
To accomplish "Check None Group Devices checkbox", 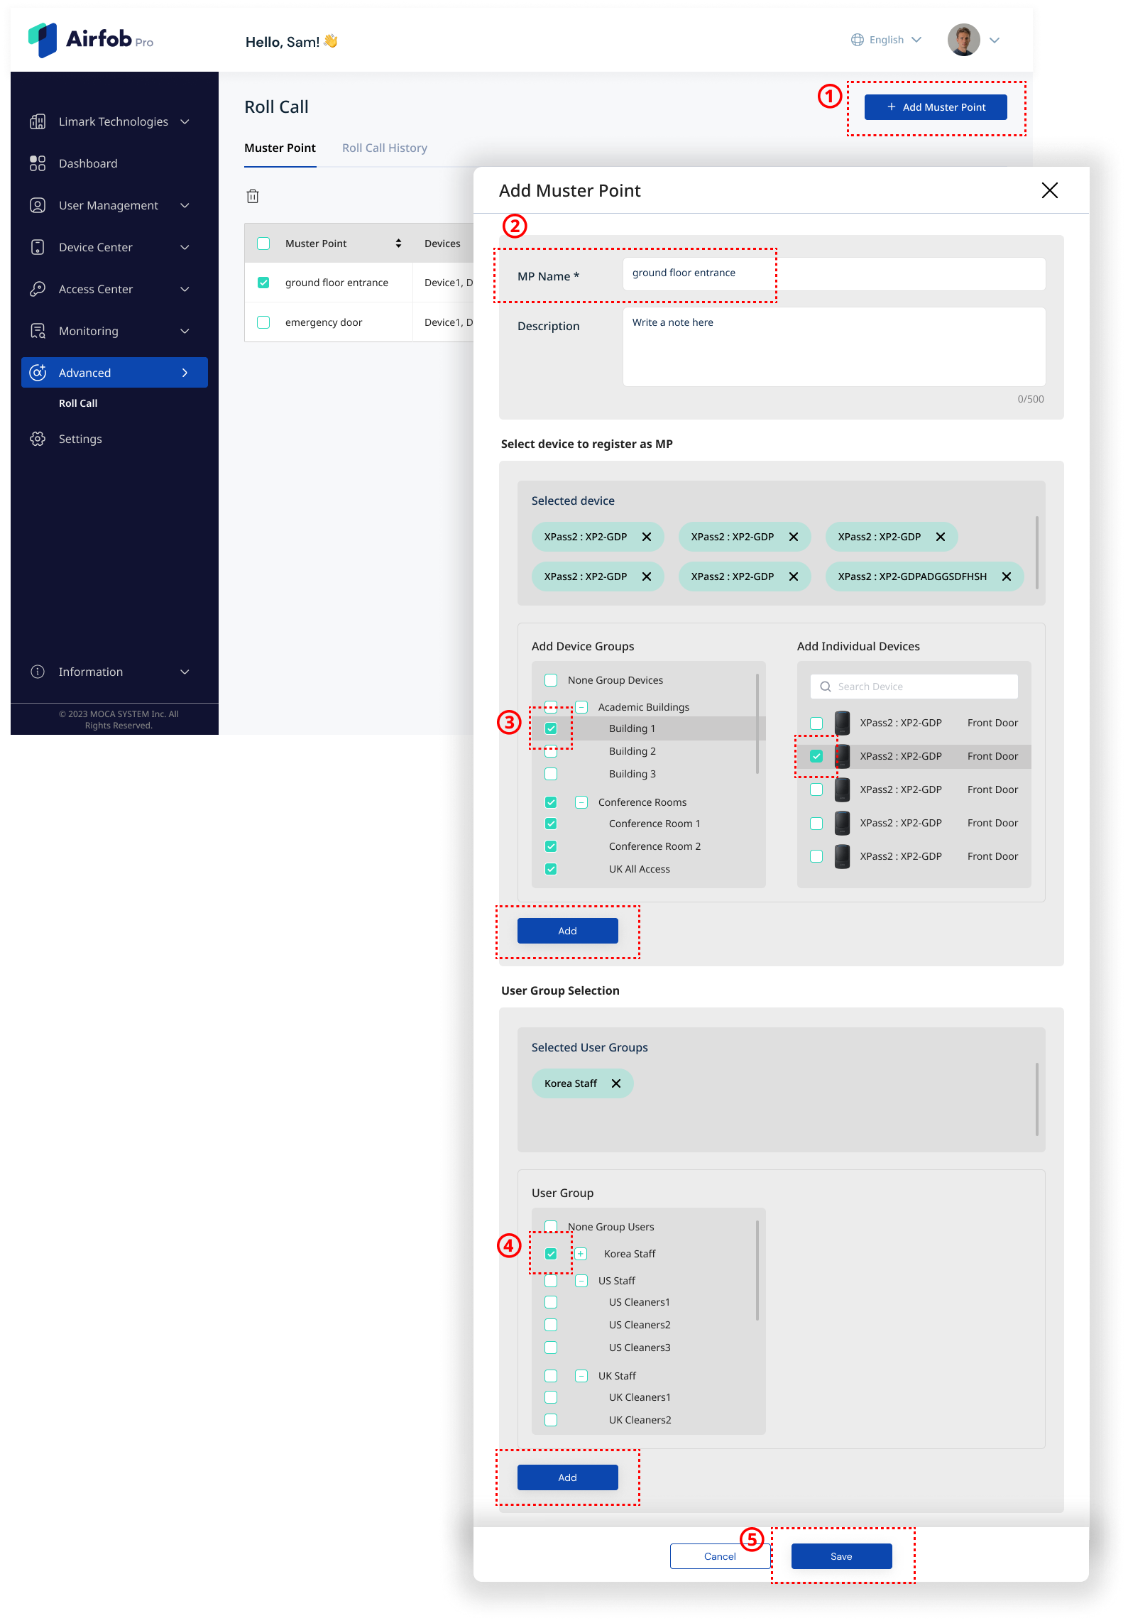I will (551, 680).
